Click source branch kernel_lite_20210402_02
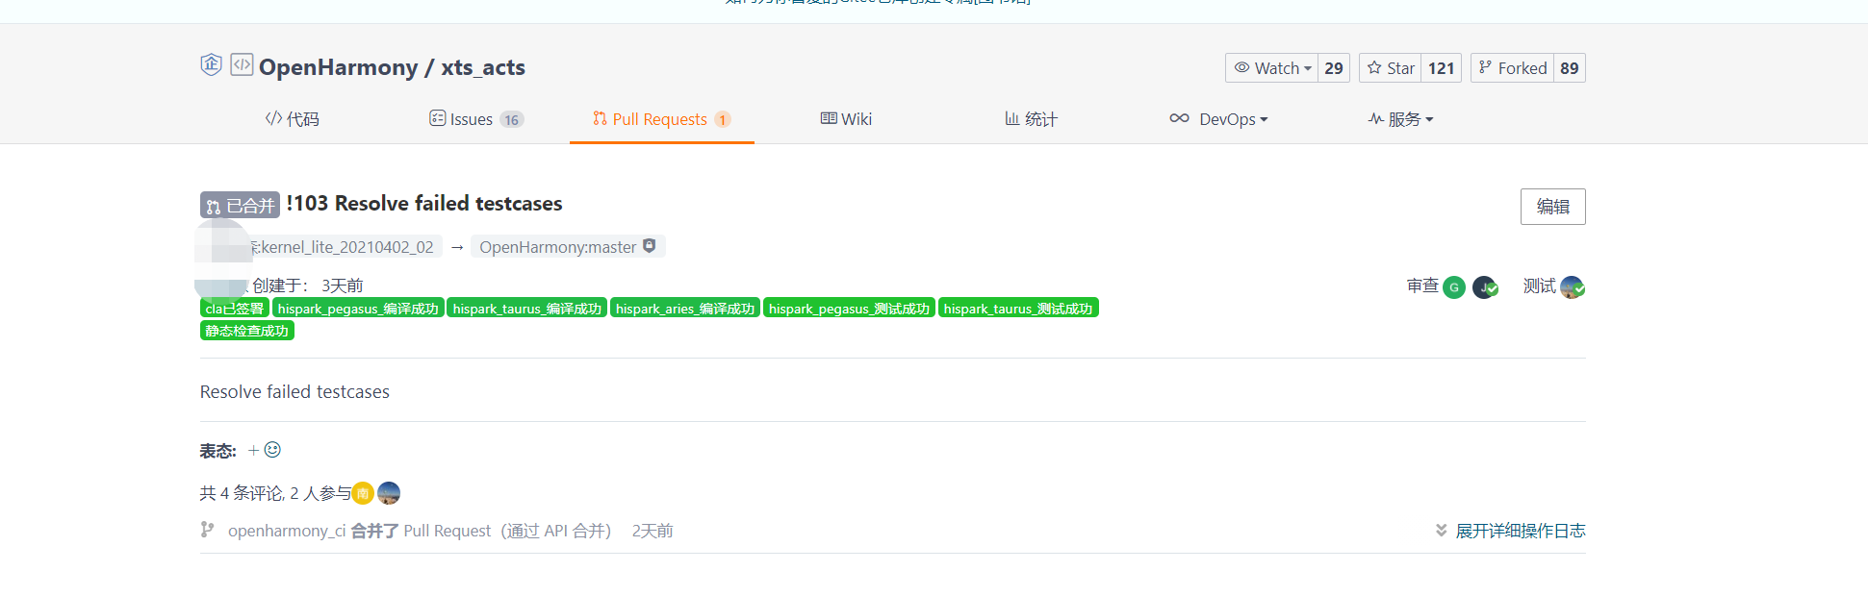 pyautogui.click(x=345, y=247)
